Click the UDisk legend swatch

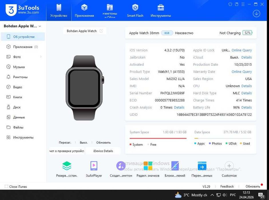(226, 143)
